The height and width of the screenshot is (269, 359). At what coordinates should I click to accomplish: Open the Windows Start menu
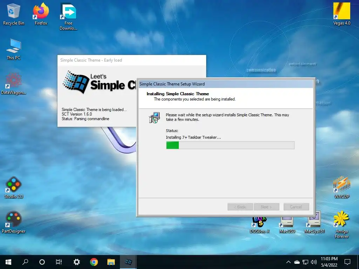point(8,262)
